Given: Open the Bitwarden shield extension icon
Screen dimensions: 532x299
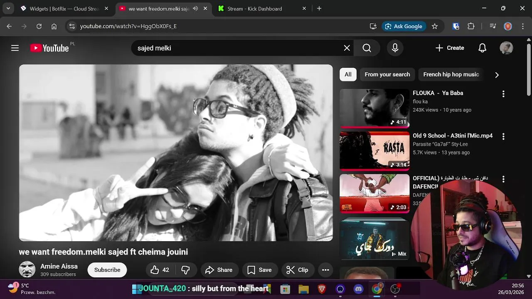Looking at the screenshot, I should [x=456, y=26].
